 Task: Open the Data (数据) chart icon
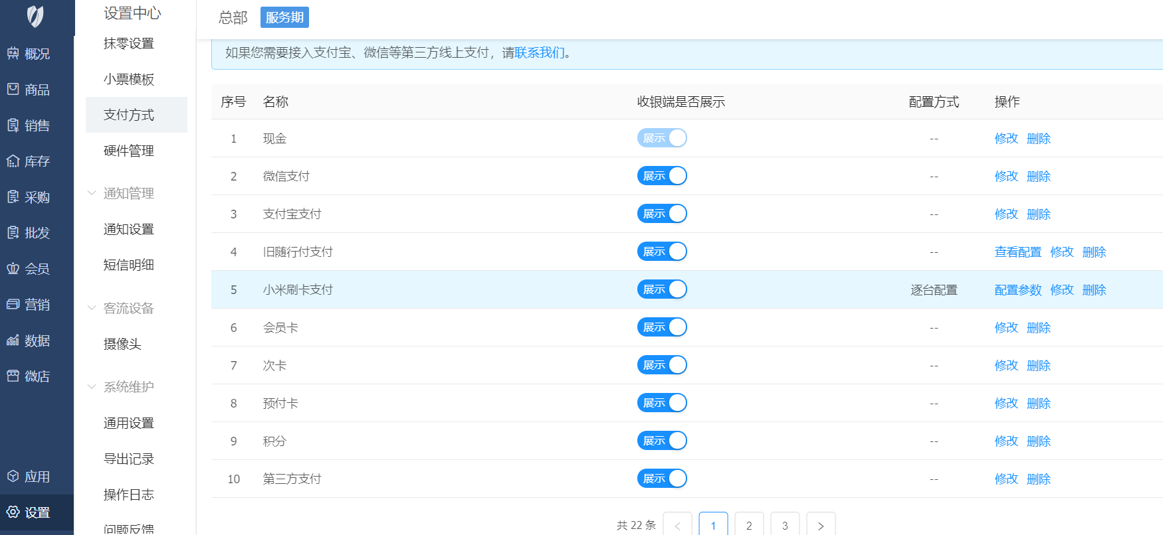coord(13,341)
